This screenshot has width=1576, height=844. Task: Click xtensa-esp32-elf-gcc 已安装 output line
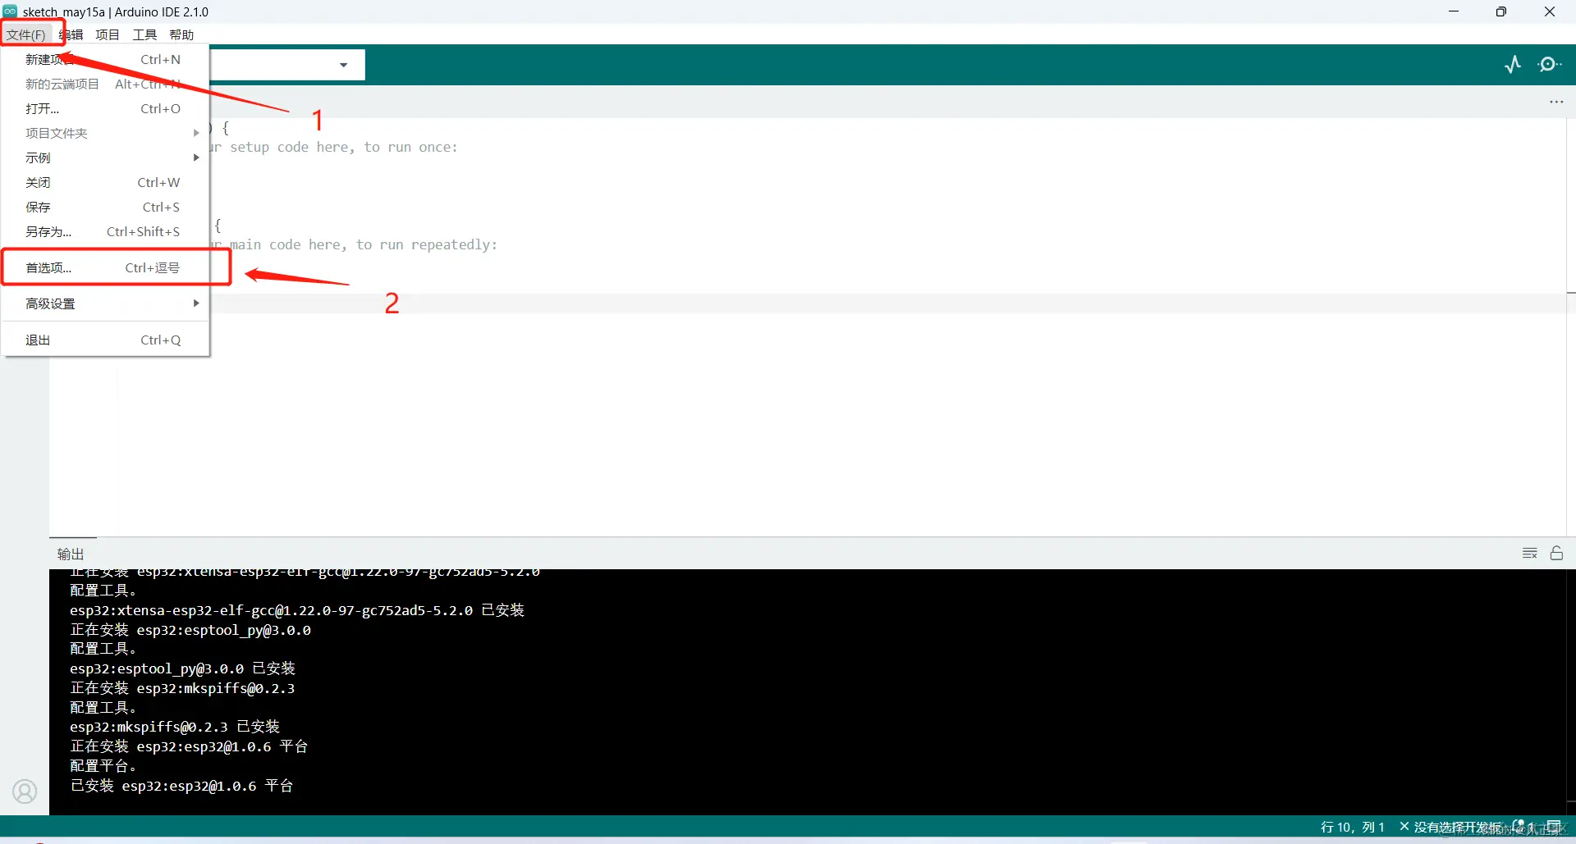[297, 610]
